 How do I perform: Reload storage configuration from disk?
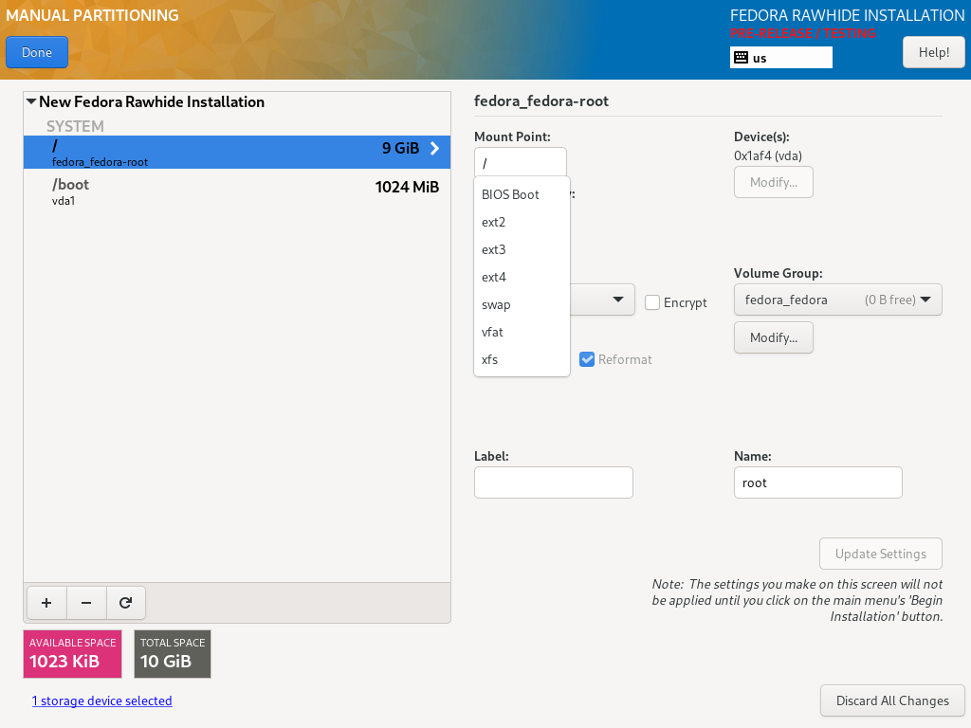pos(126,602)
